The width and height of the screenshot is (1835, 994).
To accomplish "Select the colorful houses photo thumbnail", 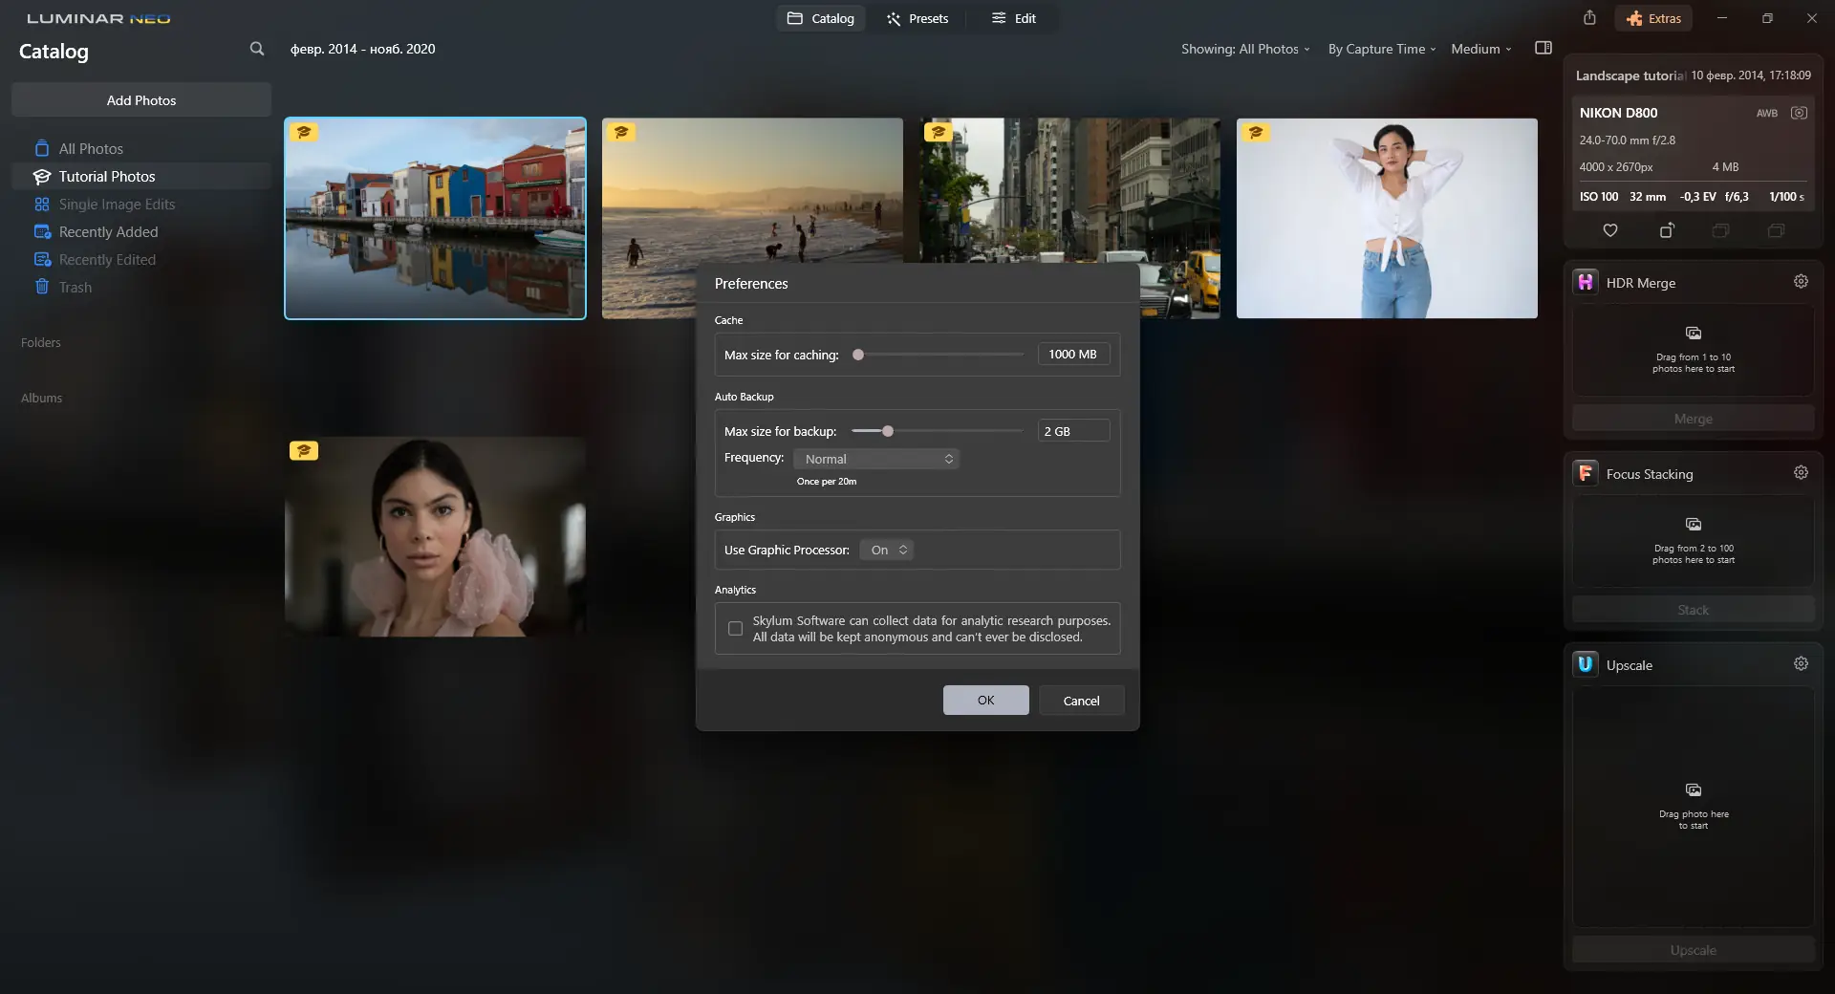I will [435, 218].
